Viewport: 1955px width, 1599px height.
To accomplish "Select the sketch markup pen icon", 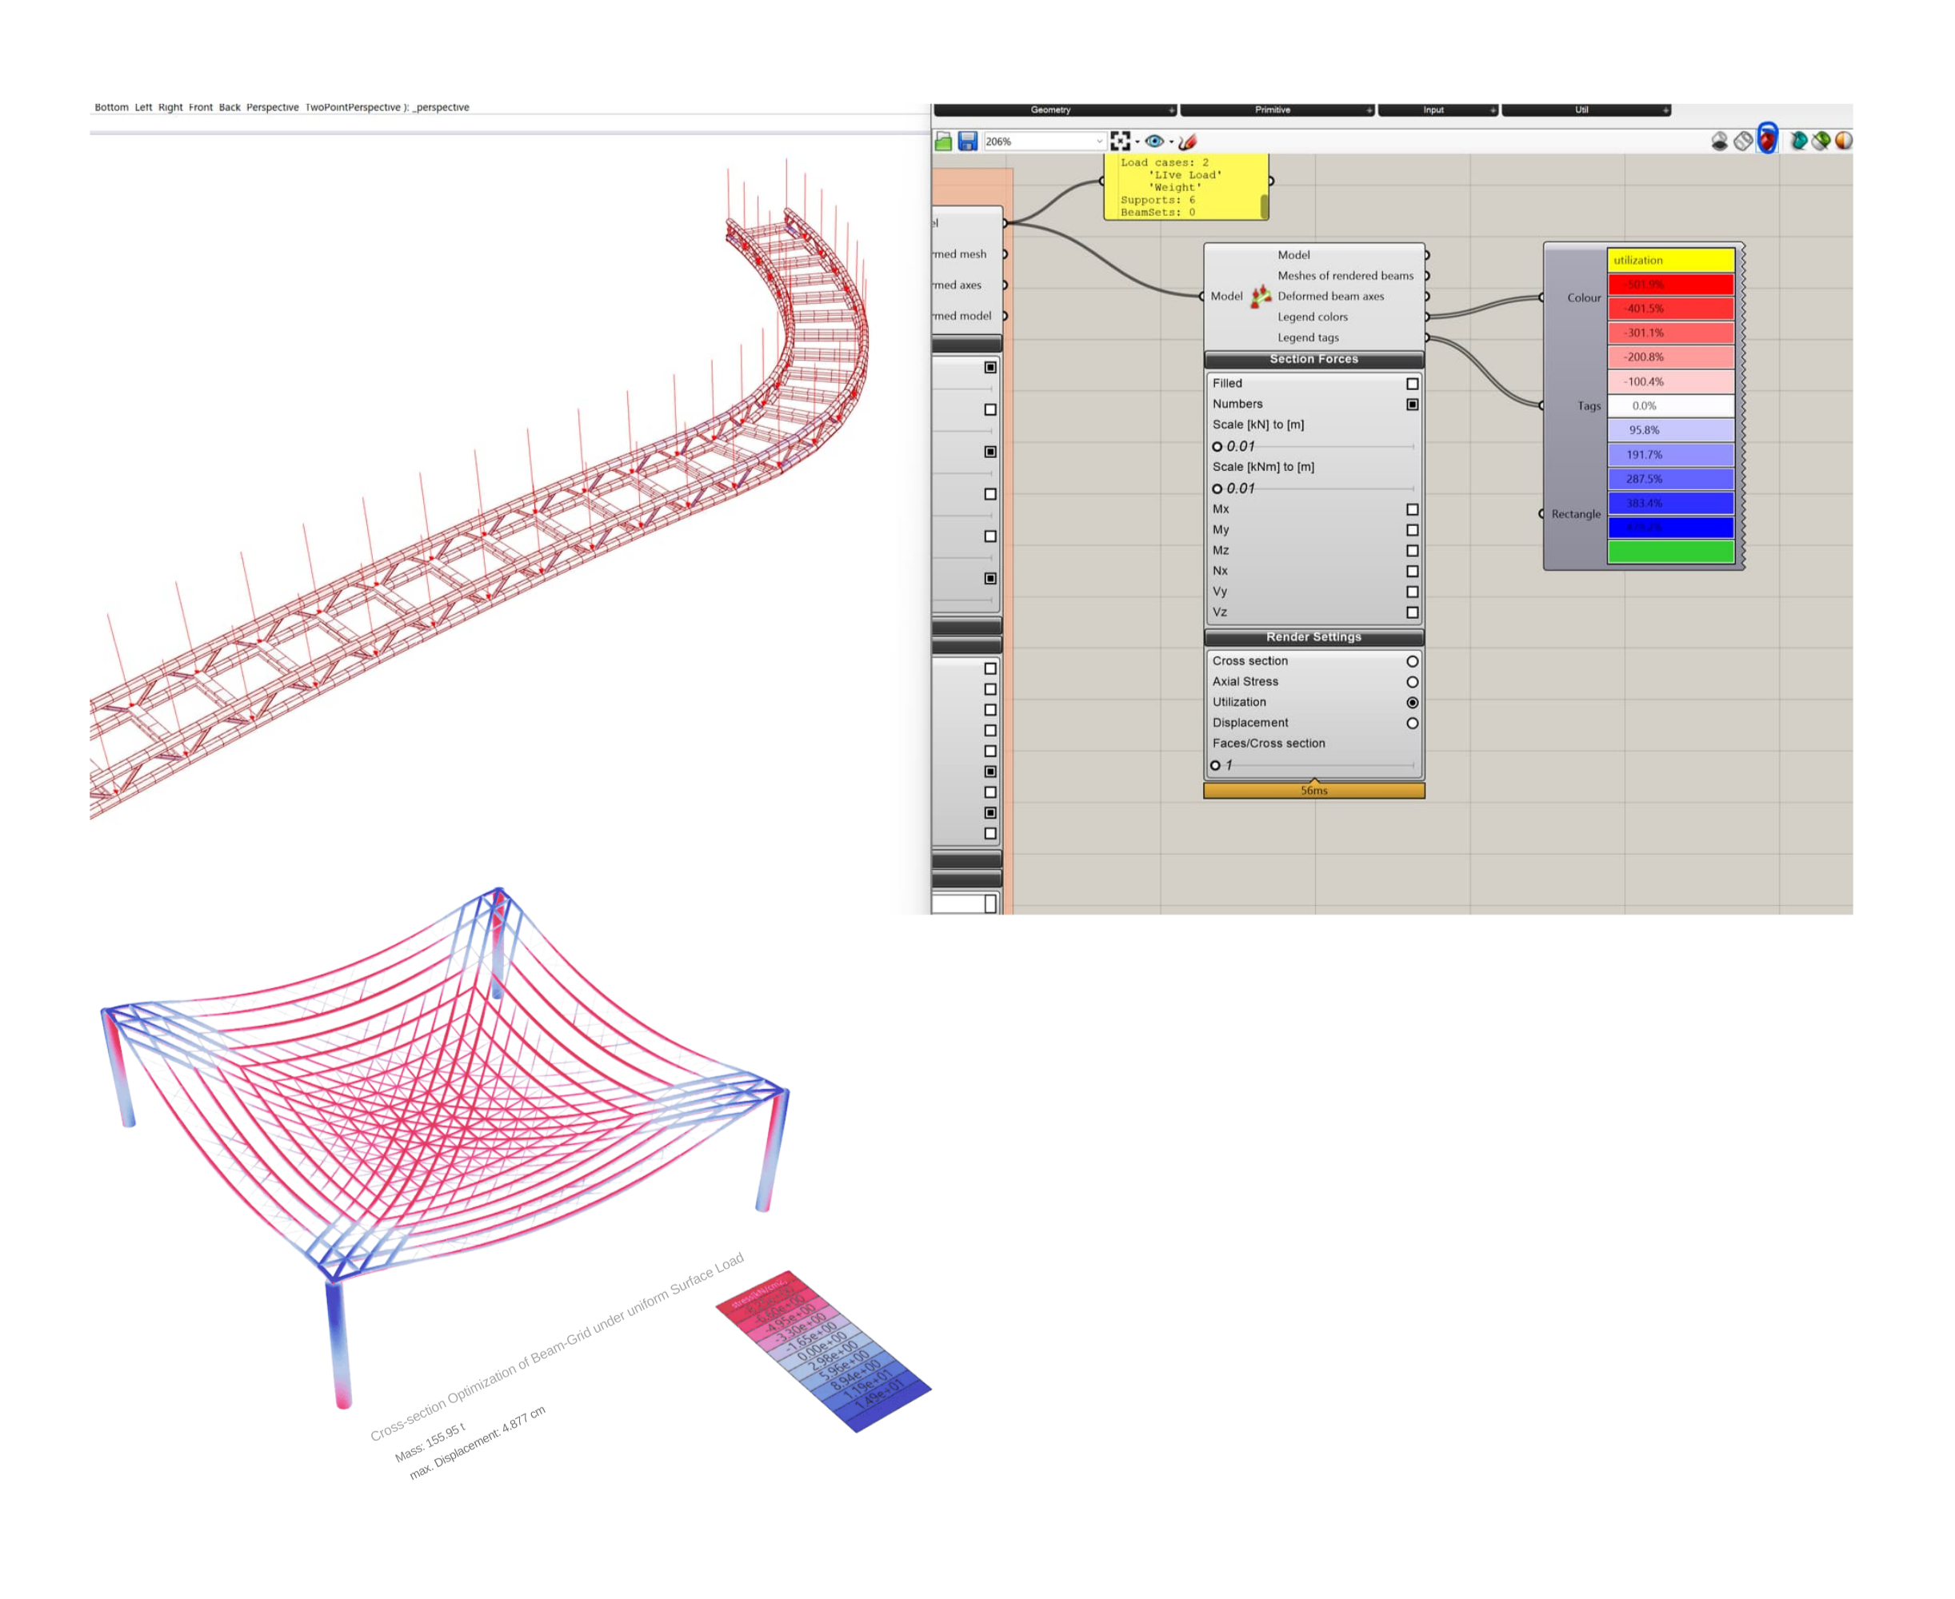I will [1188, 141].
